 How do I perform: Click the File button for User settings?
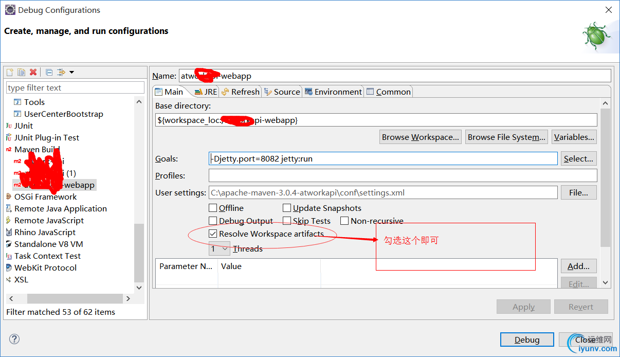tap(579, 192)
